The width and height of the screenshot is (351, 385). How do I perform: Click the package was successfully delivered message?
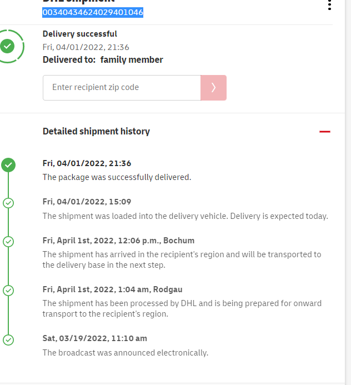click(117, 177)
